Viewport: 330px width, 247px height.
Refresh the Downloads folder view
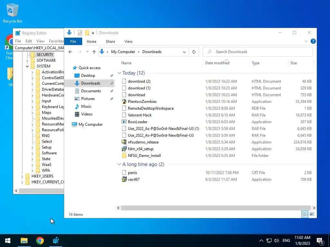(194, 52)
